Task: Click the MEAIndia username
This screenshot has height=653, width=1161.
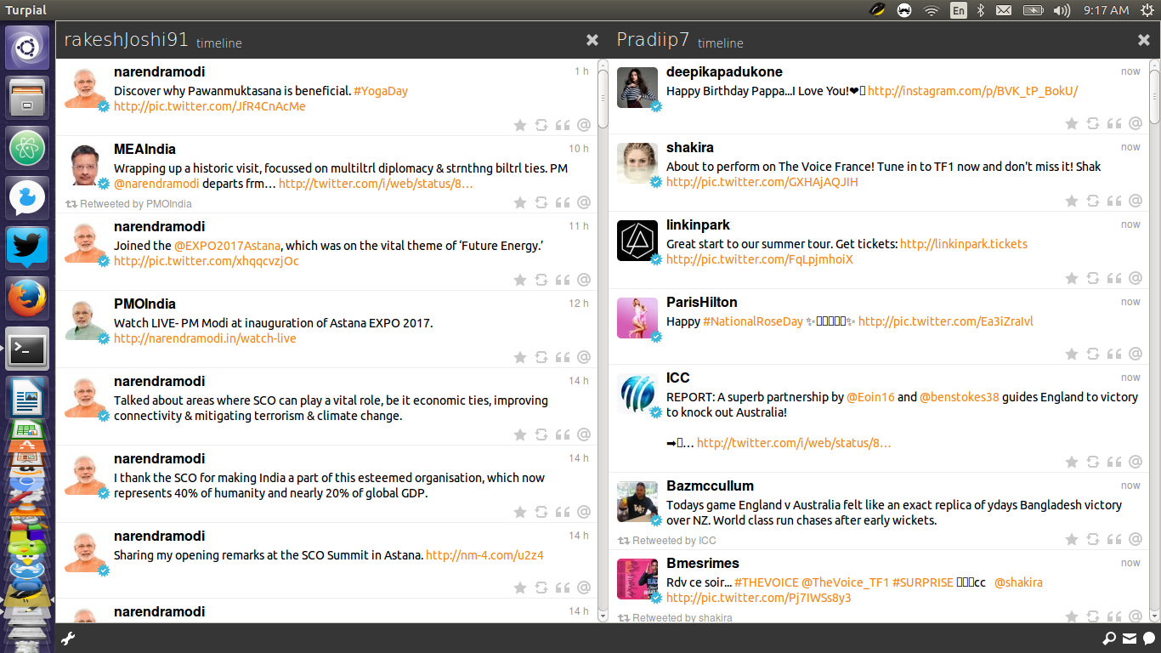Action: [144, 150]
